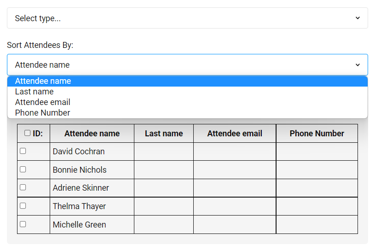Click the Attendee email column header

point(235,134)
